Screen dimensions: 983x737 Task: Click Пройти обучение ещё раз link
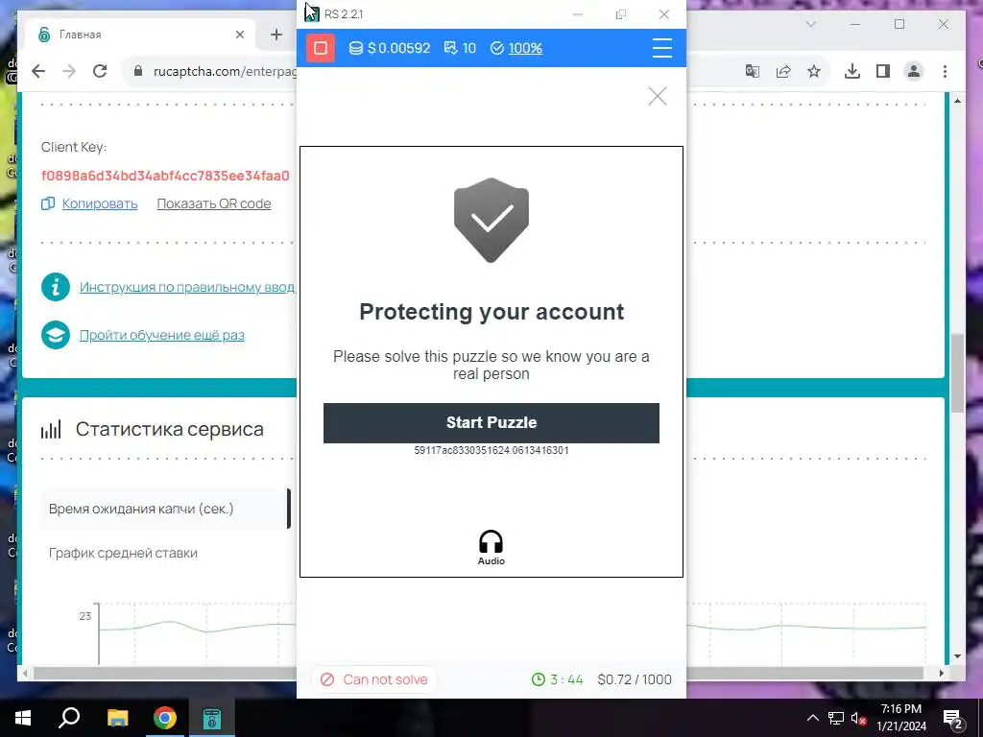tap(161, 335)
